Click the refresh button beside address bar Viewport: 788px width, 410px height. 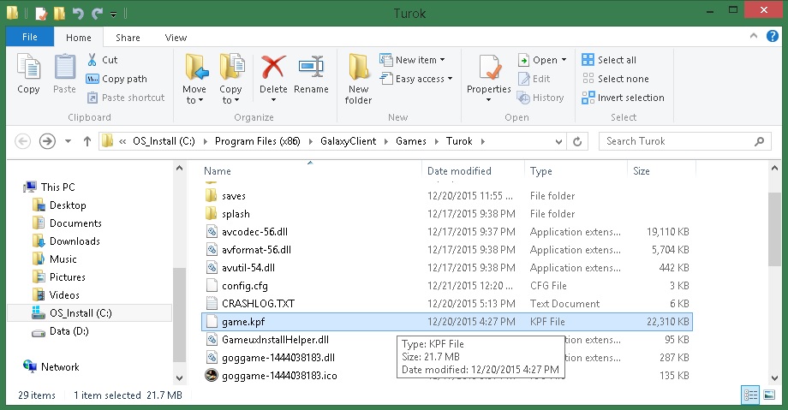point(578,141)
